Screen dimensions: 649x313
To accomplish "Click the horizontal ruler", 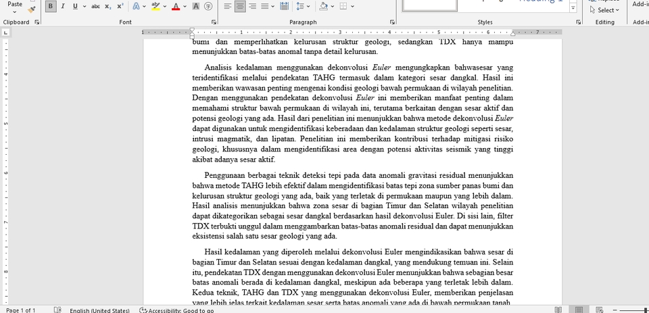I will coord(352,32).
